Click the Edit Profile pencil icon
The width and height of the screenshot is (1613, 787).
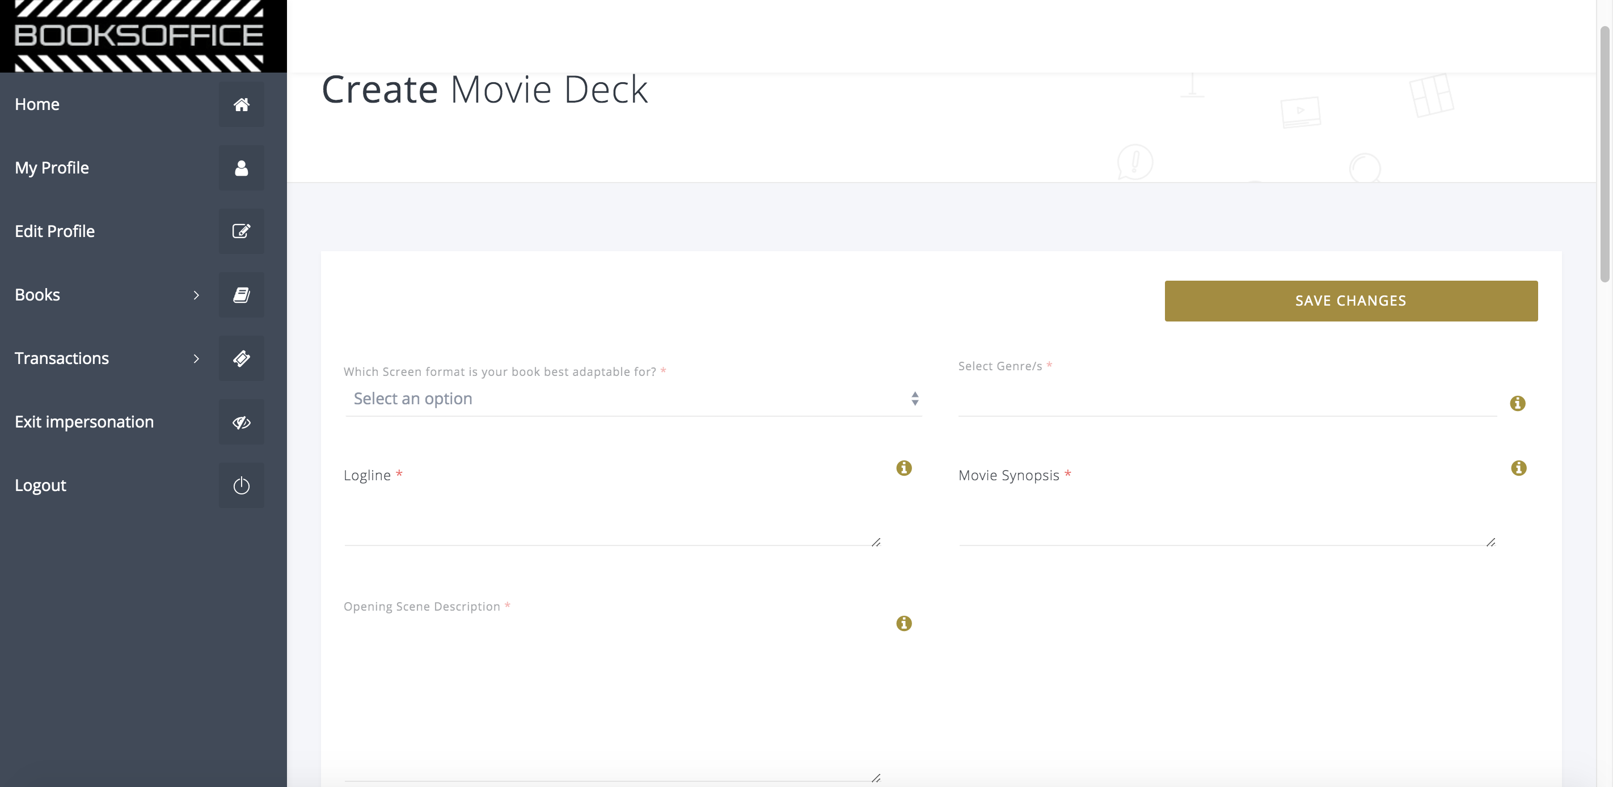(241, 231)
